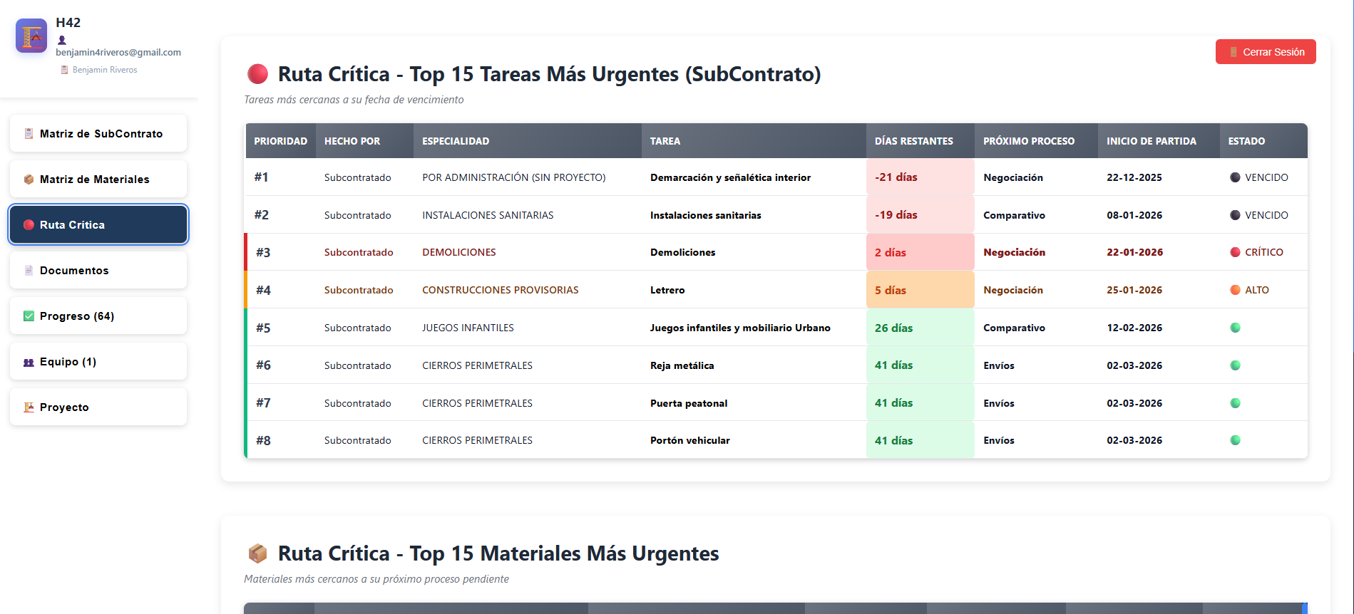Click the H42 crane app logo
Image resolution: width=1354 pixels, height=614 pixels.
[31, 36]
